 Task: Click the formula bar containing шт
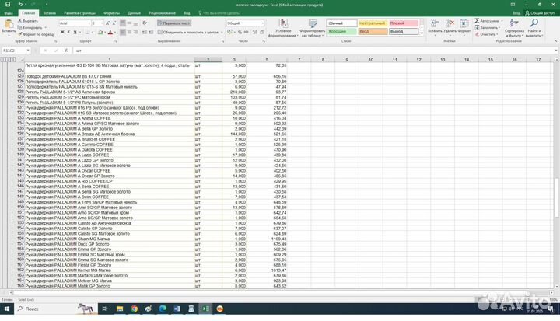pyautogui.click(x=311, y=49)
